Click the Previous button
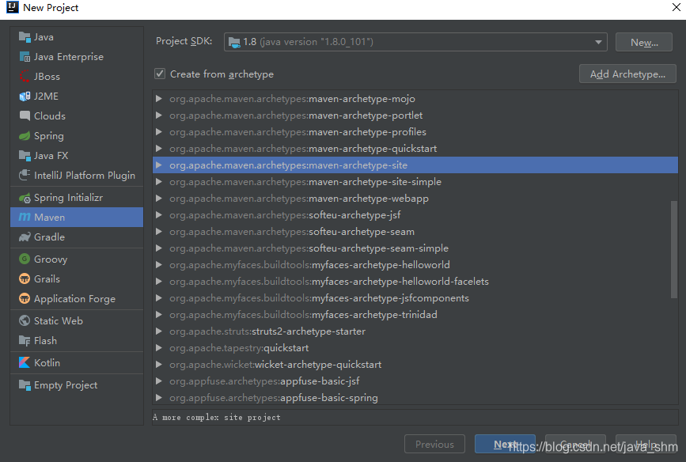The image size is (686, 462). 434,444
